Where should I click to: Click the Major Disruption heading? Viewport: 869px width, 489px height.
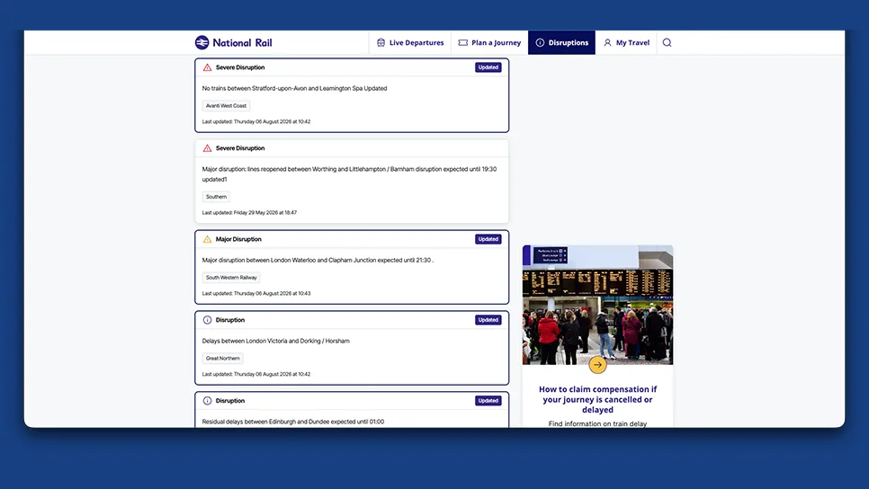(238, 239)
